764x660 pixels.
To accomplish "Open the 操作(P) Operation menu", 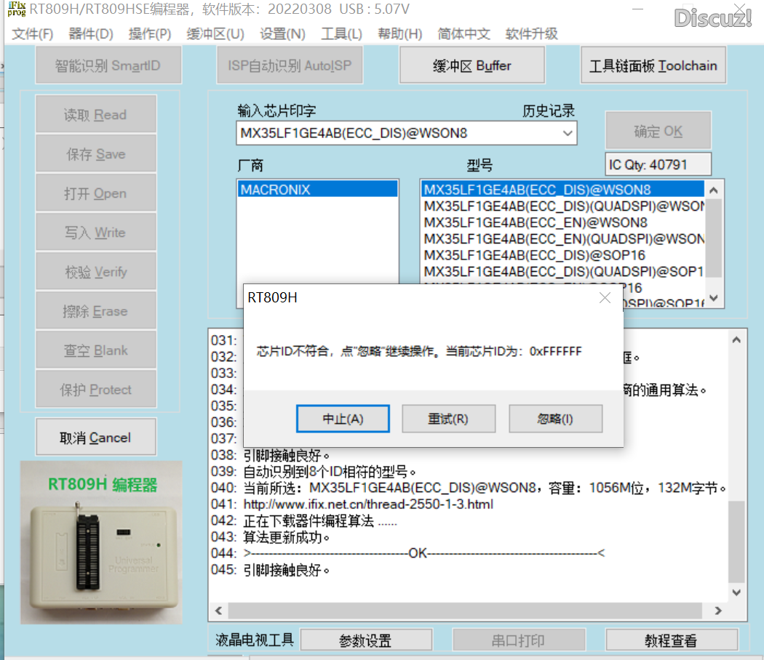I will tap(148, 33).
